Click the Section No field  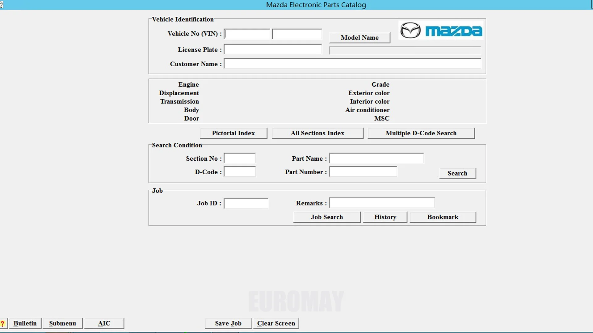tap(240, 158)
